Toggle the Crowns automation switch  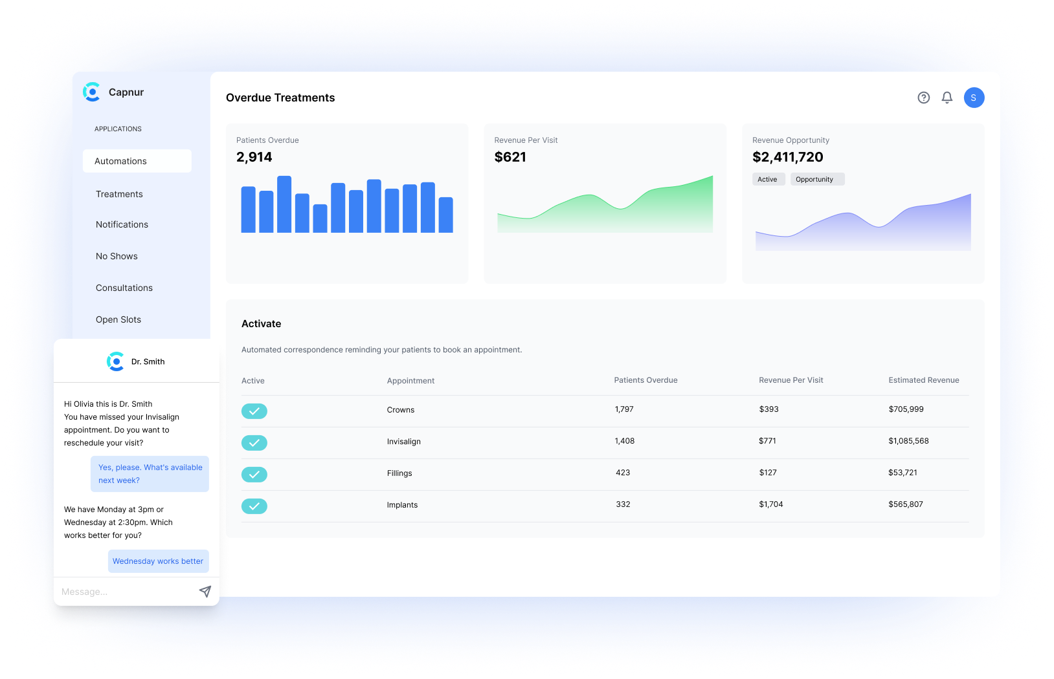coord(254,411)
